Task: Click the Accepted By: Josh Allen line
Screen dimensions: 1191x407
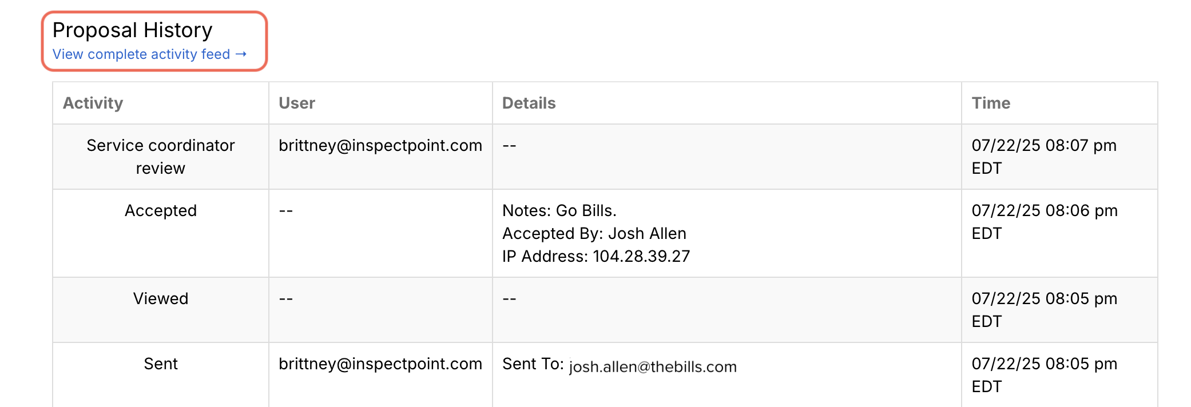Action: pos(594,233)
